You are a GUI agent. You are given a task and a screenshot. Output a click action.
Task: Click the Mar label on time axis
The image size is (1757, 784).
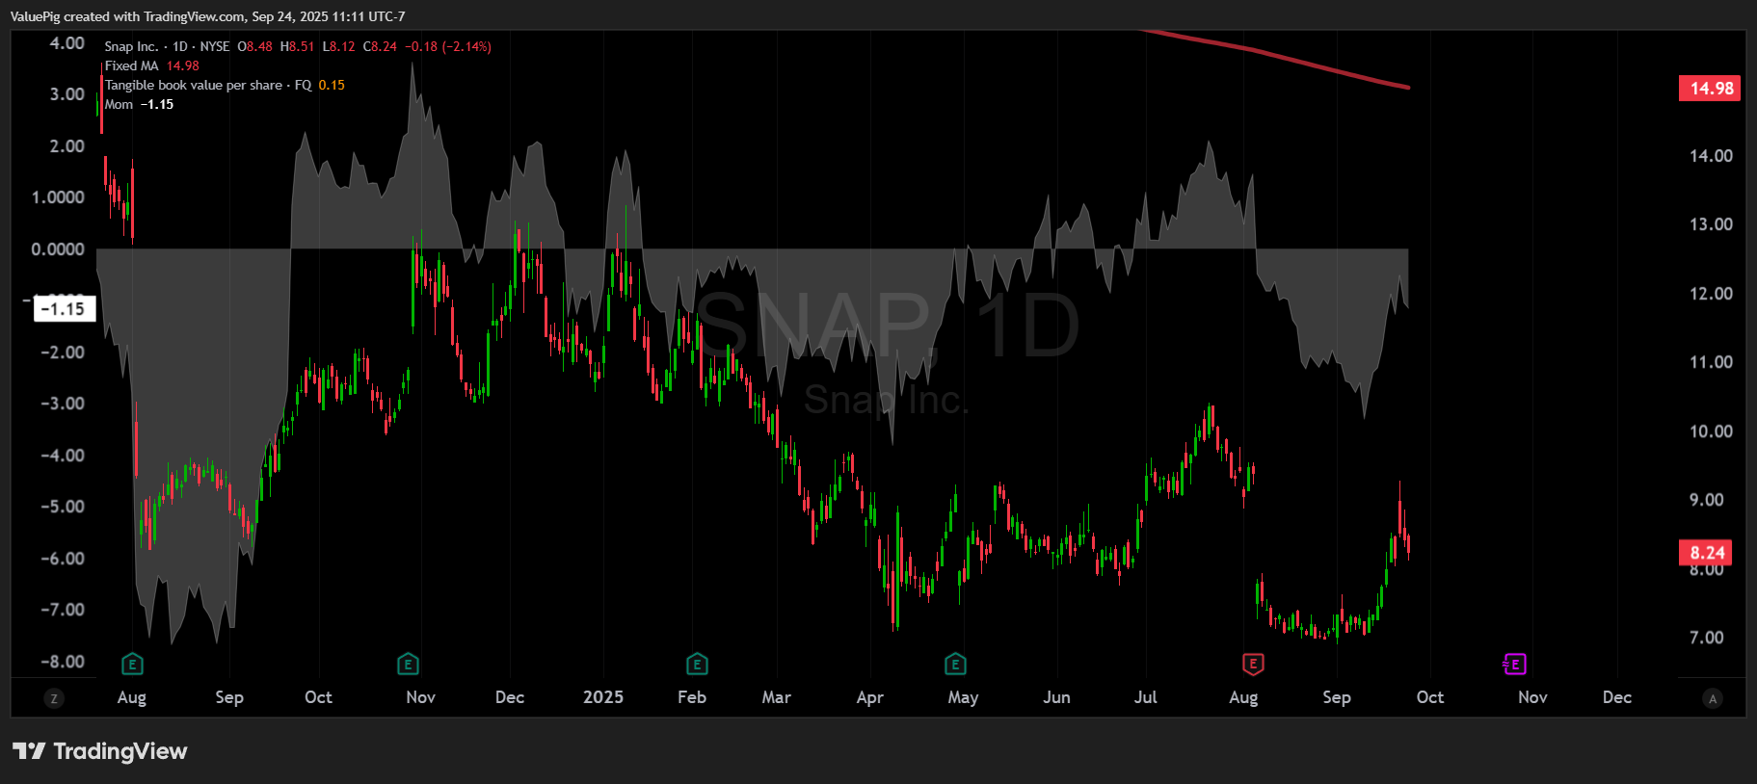(x=776, y=697)
